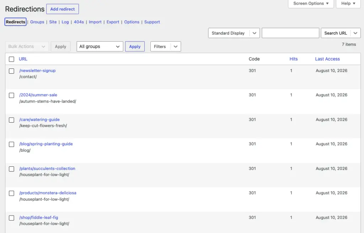Click the /autumn-stems-have-landed/ target text
364x233 pixels.
(x=48, y=101)
